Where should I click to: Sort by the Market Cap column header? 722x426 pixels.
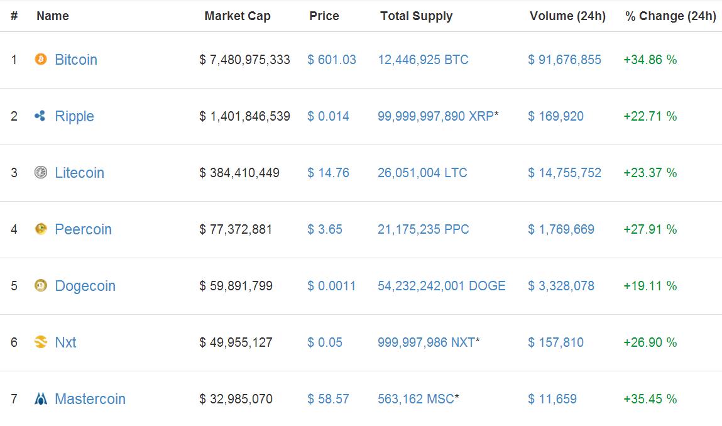[238, 16]
